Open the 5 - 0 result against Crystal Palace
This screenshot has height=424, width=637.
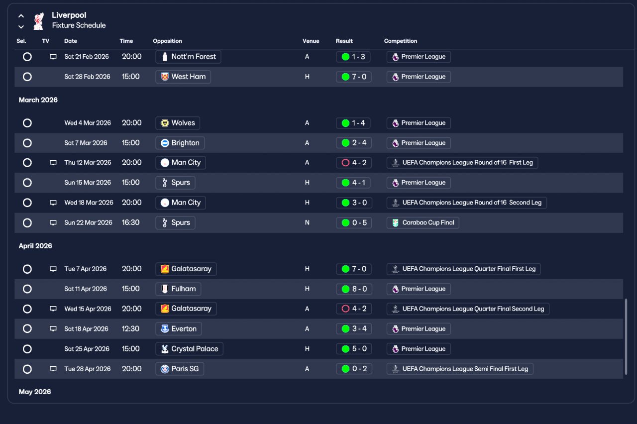point(354,349)
